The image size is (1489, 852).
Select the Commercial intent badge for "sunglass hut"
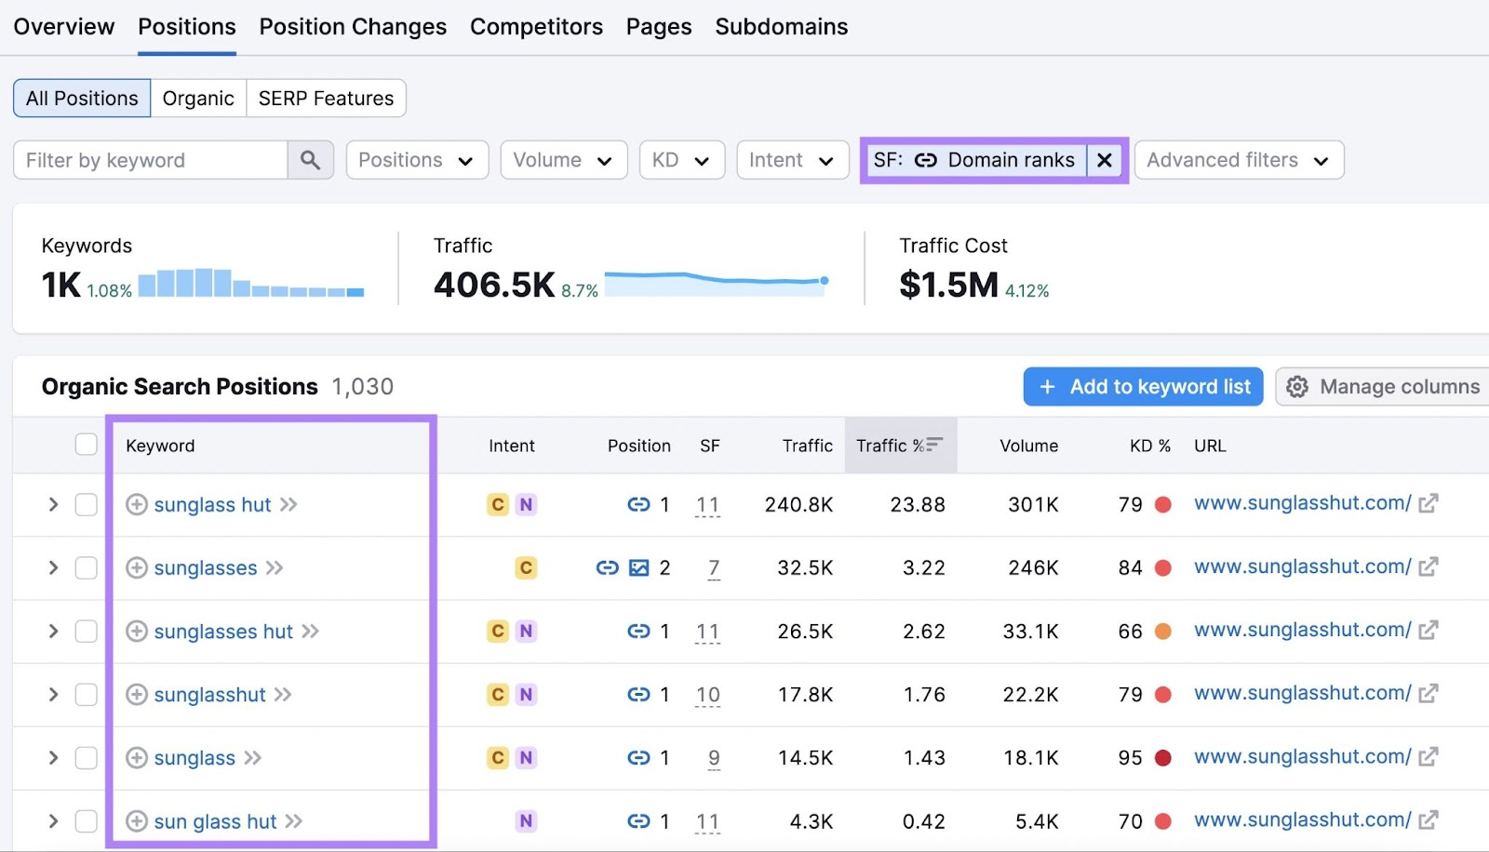498,504
